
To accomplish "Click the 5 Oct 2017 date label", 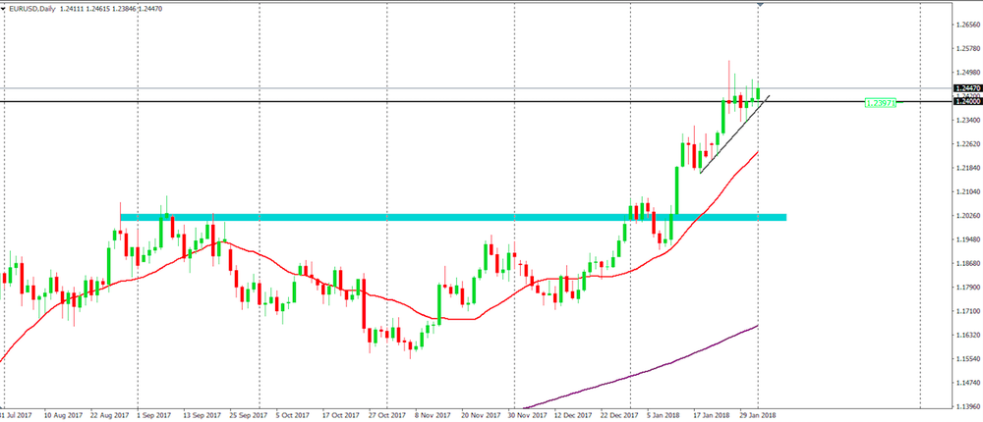I will pyautogui.click(x=293, y=415).
